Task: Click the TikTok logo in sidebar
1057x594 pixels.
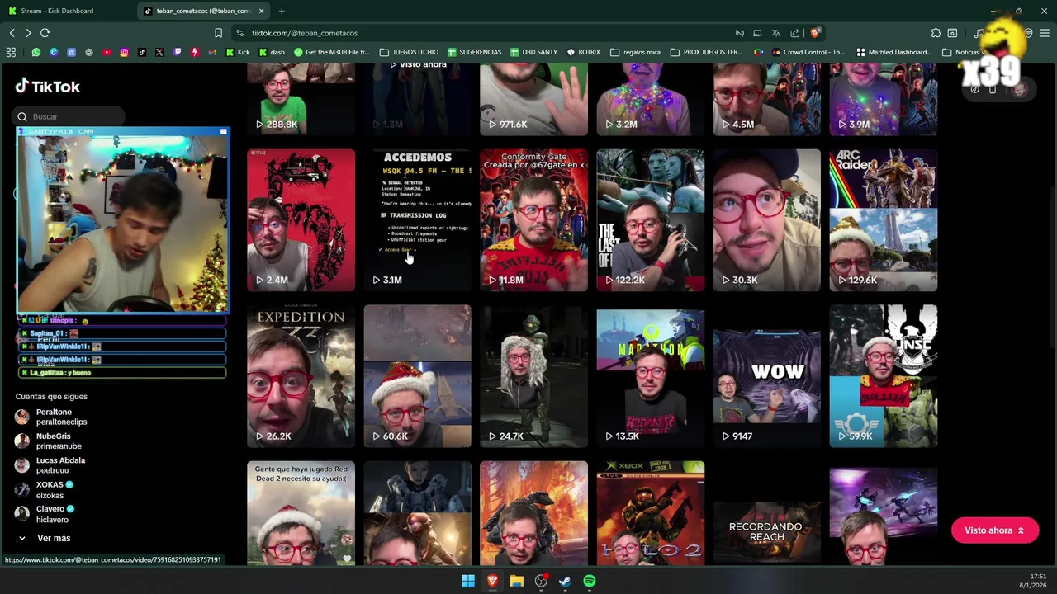Action: click(x=48, y=87)
